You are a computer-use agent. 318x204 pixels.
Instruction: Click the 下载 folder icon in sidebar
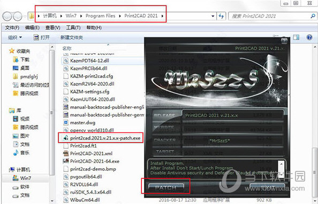tap(16, 59)
